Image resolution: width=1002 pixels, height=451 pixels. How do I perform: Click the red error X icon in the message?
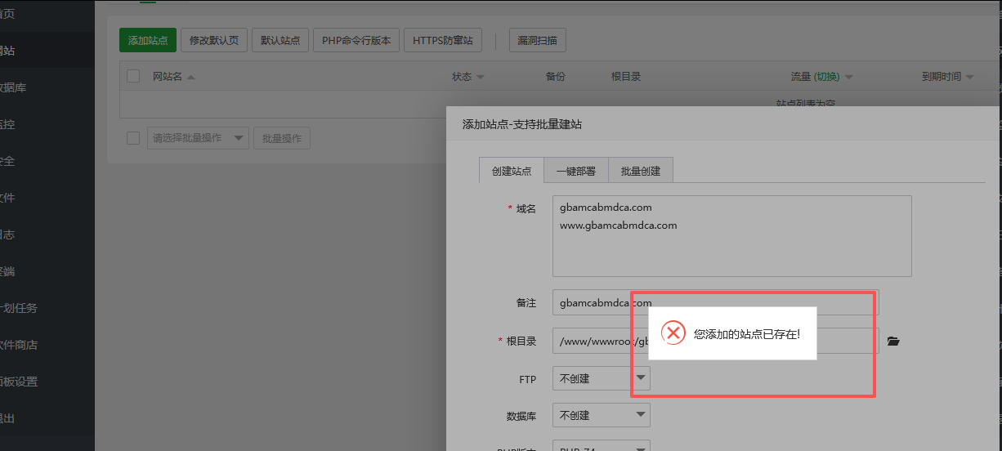673,333
